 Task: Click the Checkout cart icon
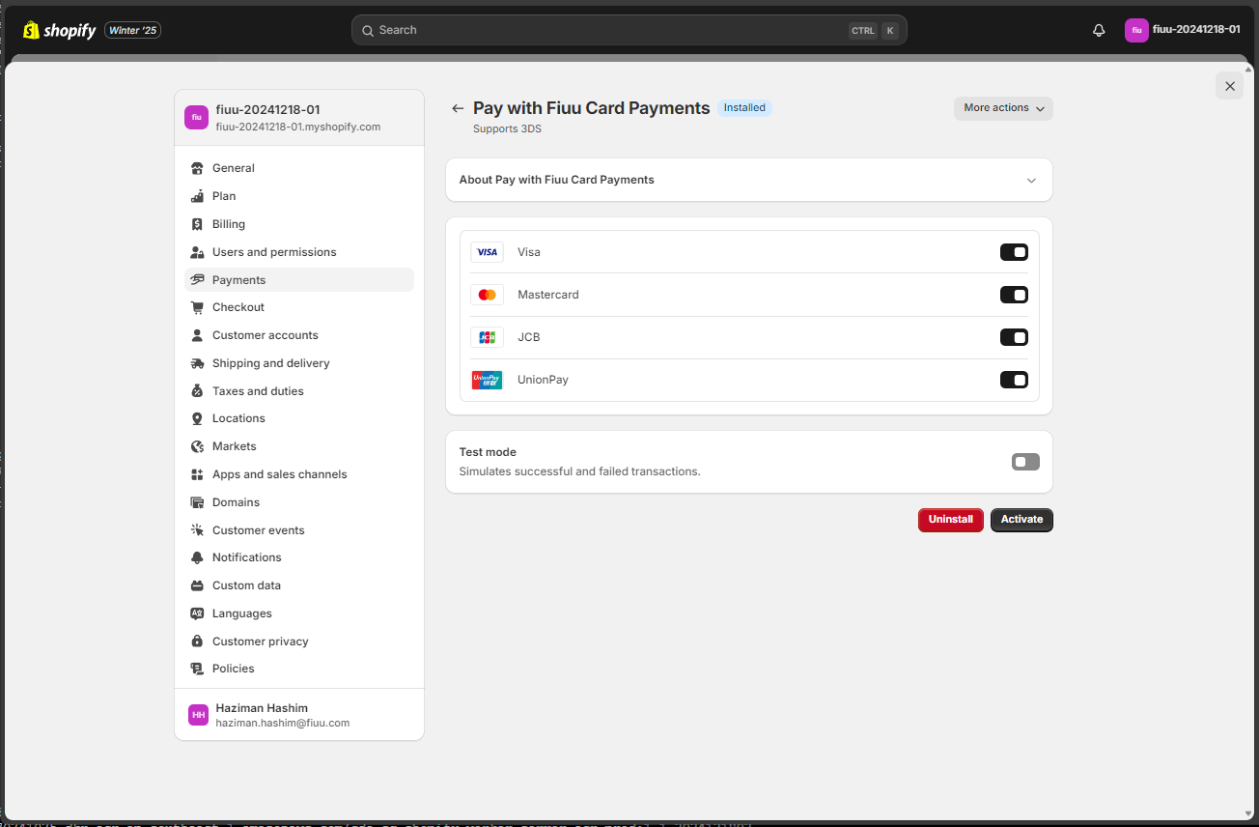click(x=198, y=307)
